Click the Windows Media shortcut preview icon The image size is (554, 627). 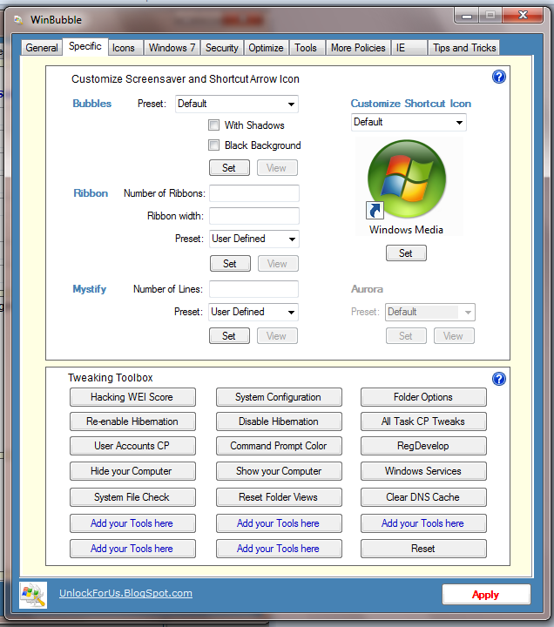(x=407, y=179)
